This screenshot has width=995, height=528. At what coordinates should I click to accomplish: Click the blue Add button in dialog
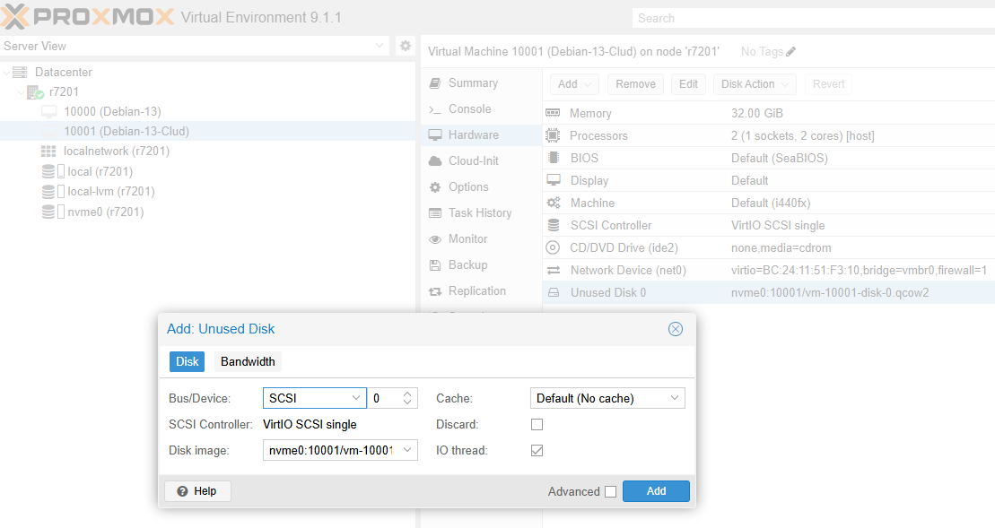pyautogui.click(x=656, y=491)
